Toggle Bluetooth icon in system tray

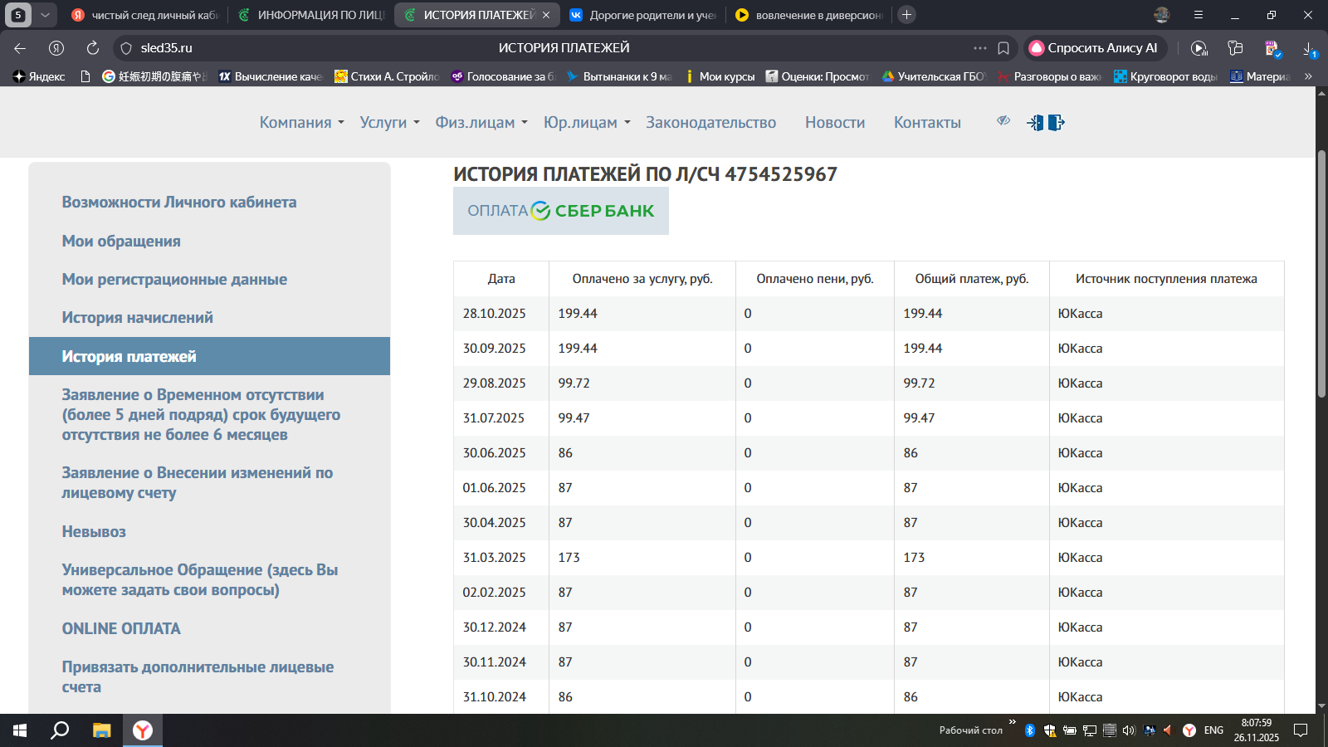(1030, 730)
